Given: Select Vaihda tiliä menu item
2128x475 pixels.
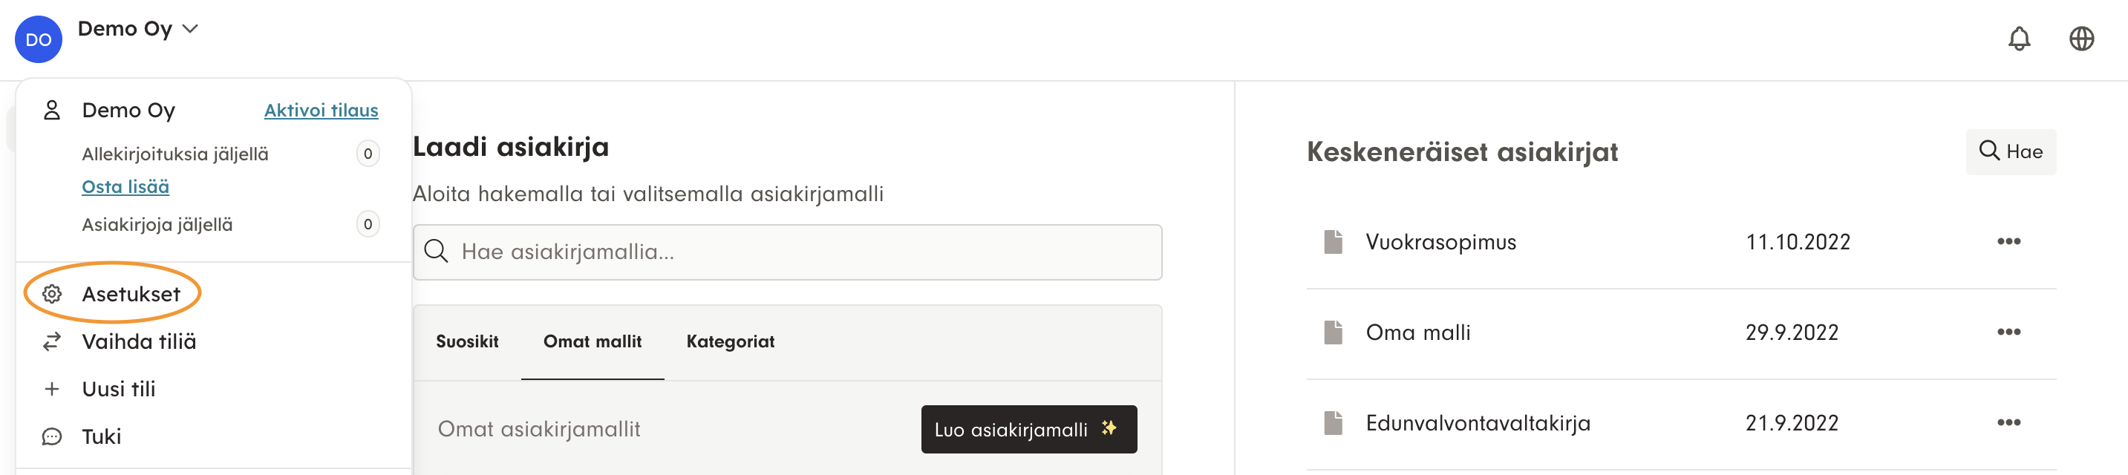Looking at the screenshot, I should [x=139, y=342].
